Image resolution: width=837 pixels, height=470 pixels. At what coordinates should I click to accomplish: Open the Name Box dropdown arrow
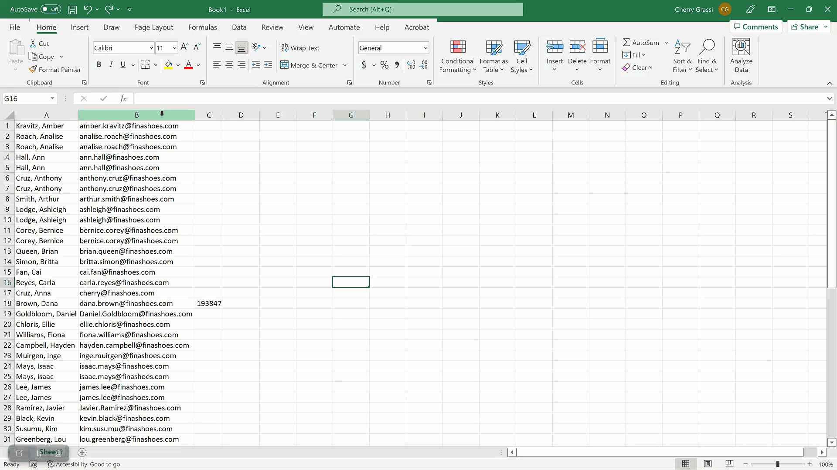click(52, 99)
